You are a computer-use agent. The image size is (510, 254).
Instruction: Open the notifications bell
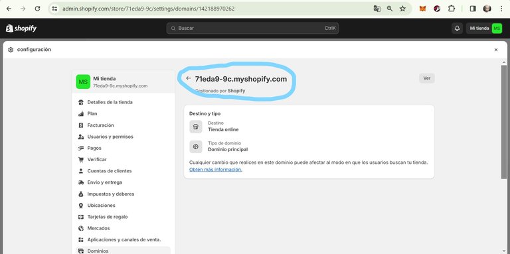point(457,29)
